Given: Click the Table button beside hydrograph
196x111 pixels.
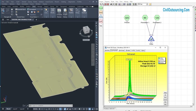Looking at the screenshot, I should [x=165, y=93].
